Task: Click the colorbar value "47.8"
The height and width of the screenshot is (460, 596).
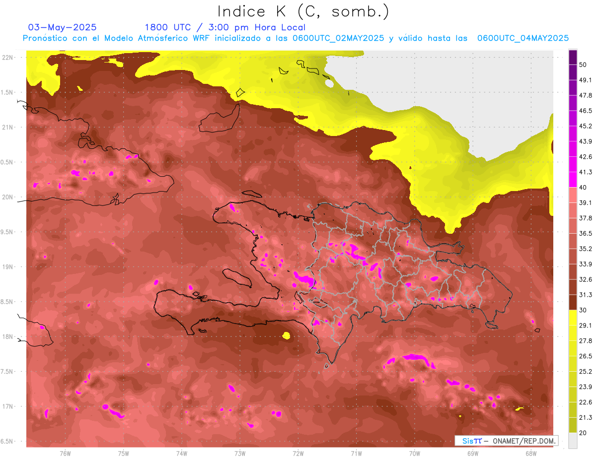Action: pos(586,95)
